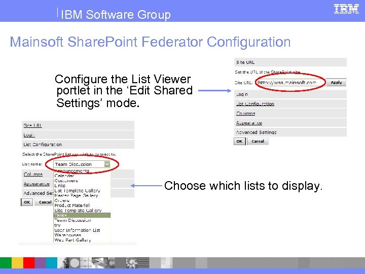Click OK button in right panel

click(x=239, y=141)
